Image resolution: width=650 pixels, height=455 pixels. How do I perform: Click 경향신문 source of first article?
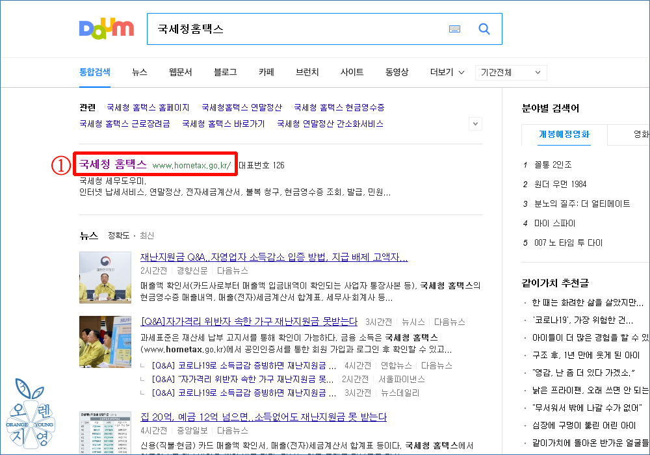(x=192, y=270)
